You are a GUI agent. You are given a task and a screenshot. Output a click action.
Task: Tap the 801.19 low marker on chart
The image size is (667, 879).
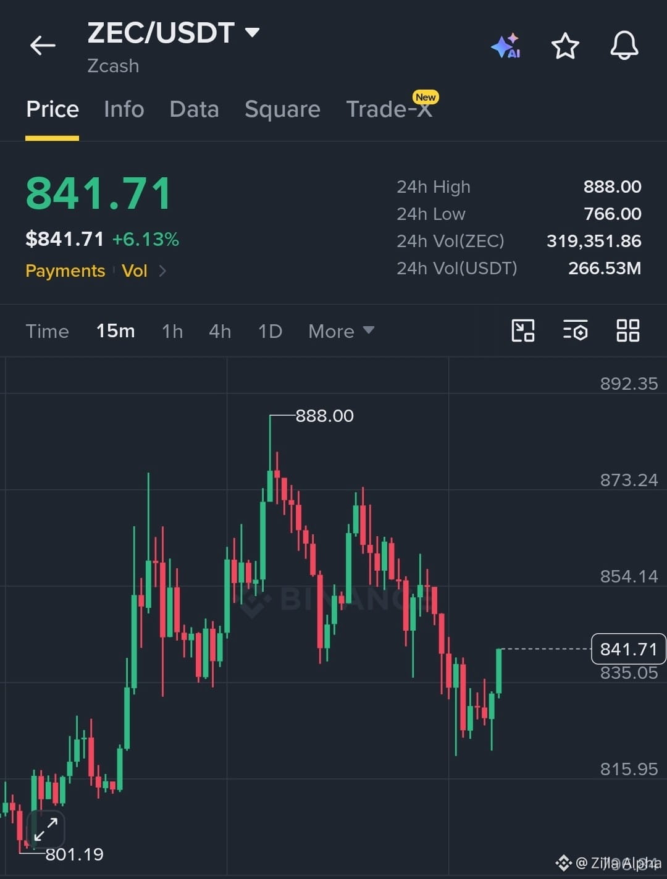coord(75,854)
